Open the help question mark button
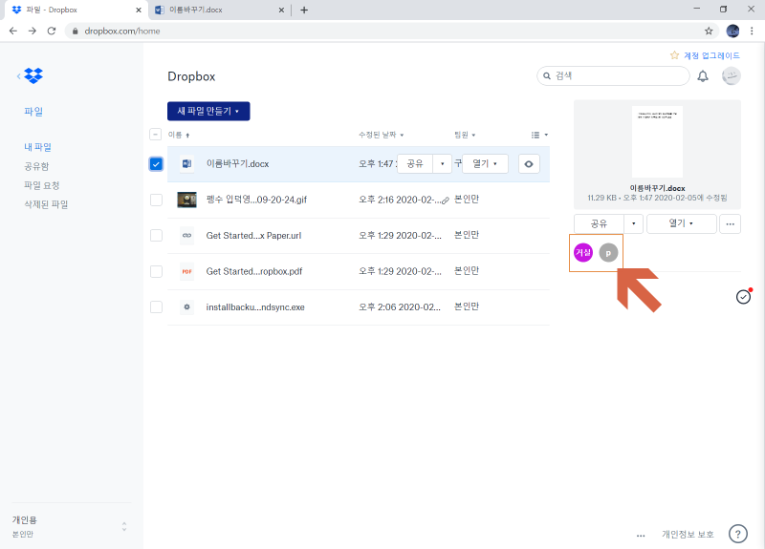Viewport: 765px width, 549px height. (x=737, y=534)
